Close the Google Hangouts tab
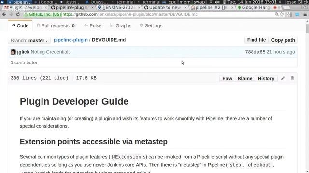This screenshot has height=173, width=309. tap(279, 8)
